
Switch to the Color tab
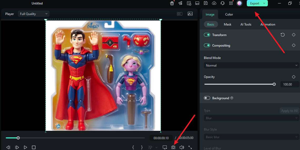point(229,14)
